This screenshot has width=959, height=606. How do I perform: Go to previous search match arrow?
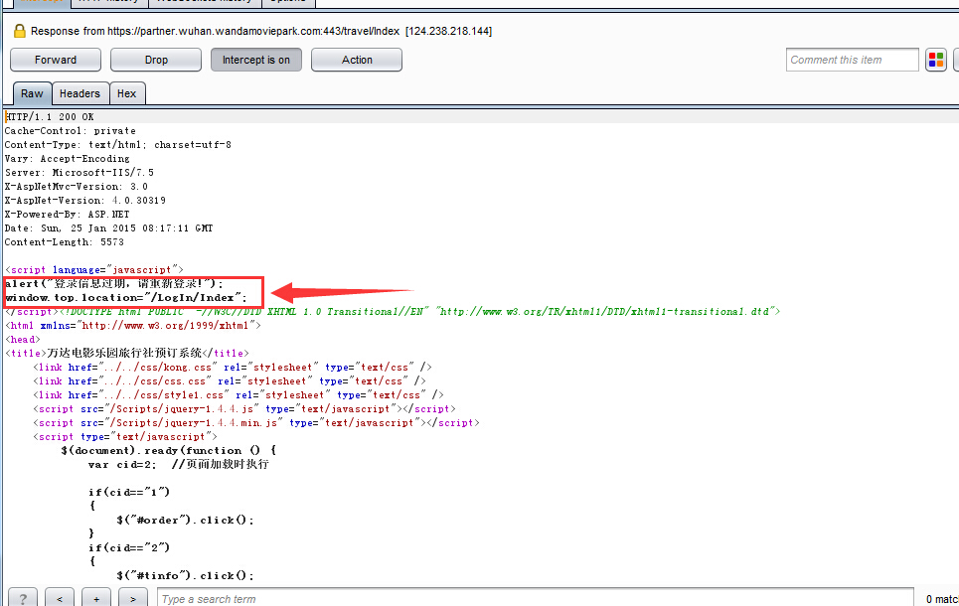coord(60,599)
